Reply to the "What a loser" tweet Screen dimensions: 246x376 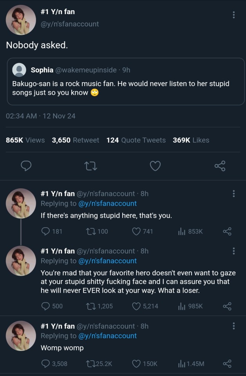[x=45, y=306]
